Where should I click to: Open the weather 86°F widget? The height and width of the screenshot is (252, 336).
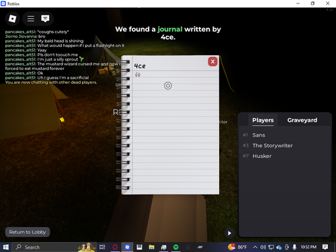[237, 247]
